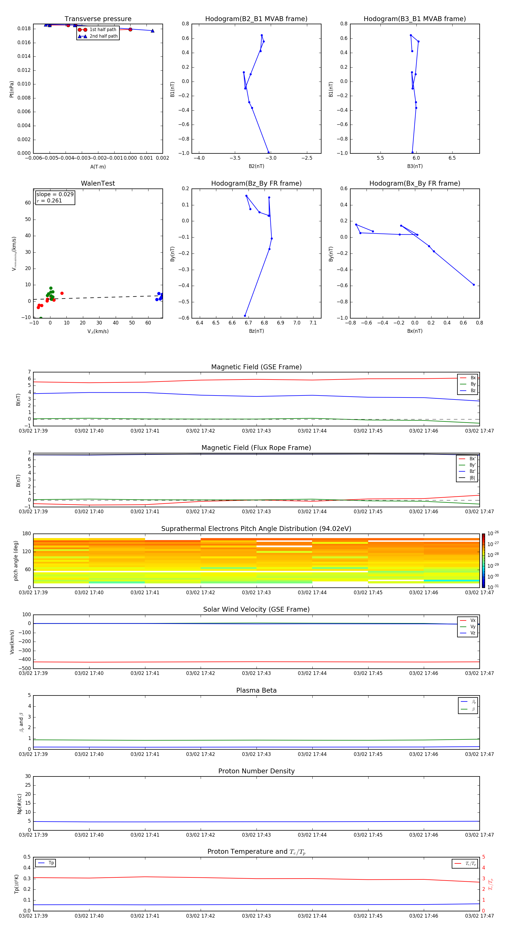Screen dimensions: 513x941
Task: Click the "03/02 17:39" tick under the GSE magnetic field panel
Action: [x=33, y=431]
